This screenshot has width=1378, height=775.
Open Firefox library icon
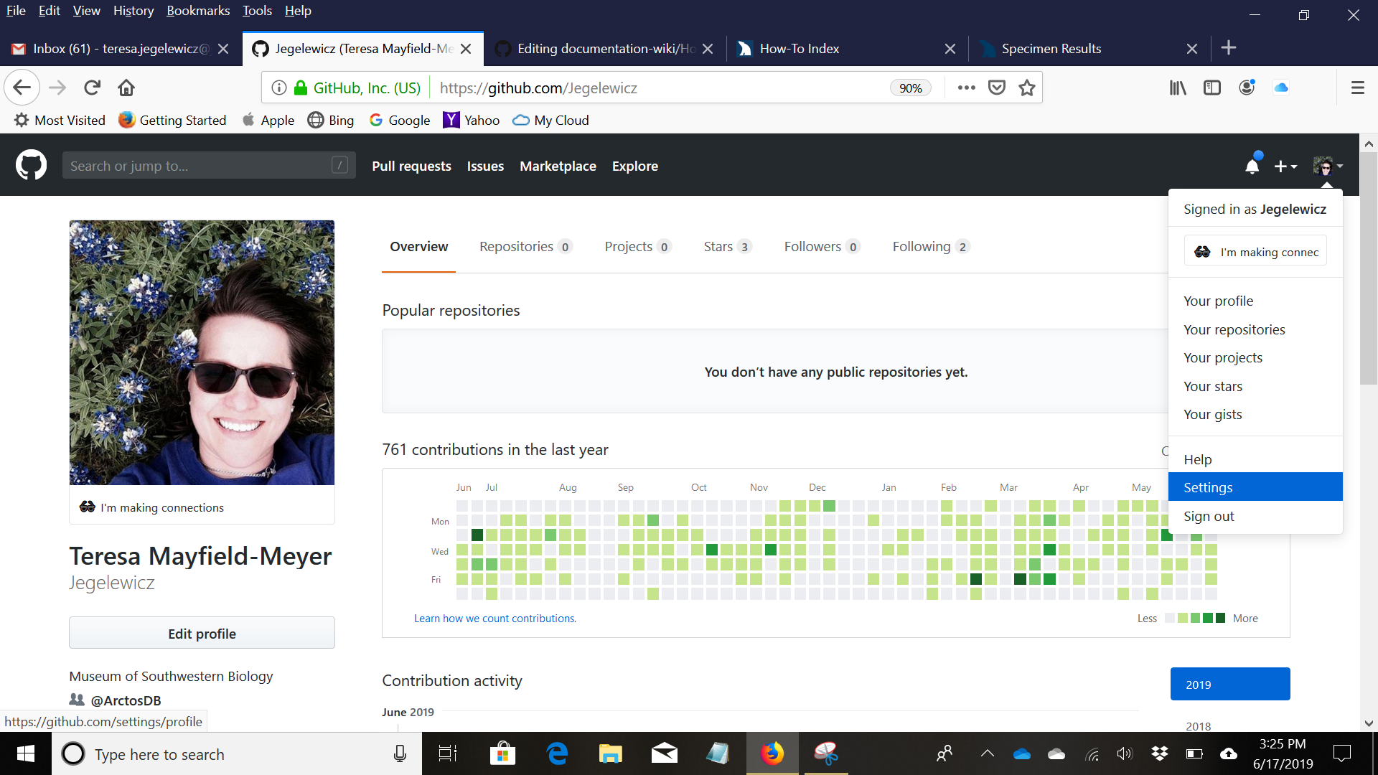click(x=1178, y=88)
